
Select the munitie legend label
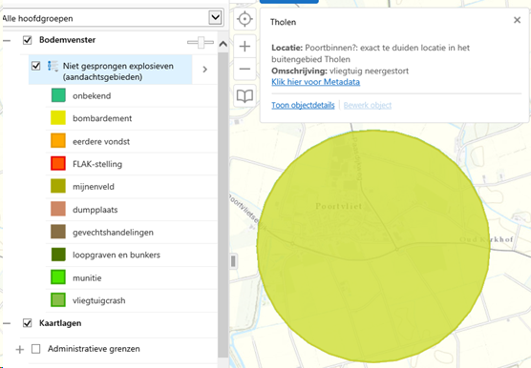click(87, 278)
